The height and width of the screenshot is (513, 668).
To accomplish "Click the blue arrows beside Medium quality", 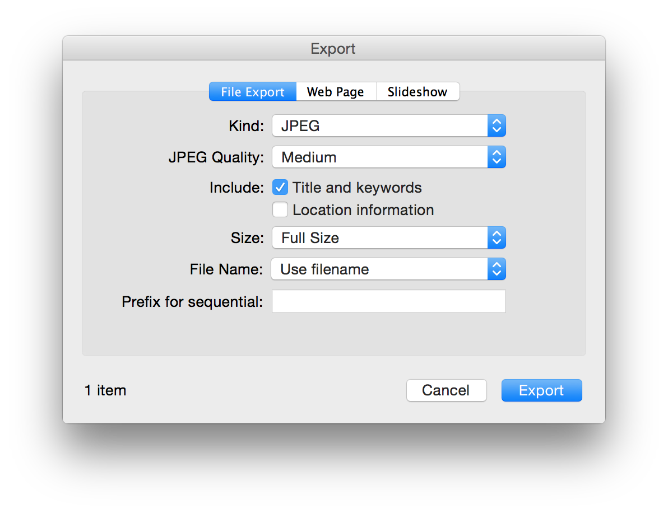I will (x=496, y=157).
